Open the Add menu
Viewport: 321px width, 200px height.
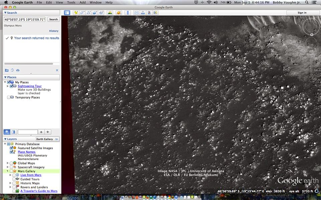(83, 2)
